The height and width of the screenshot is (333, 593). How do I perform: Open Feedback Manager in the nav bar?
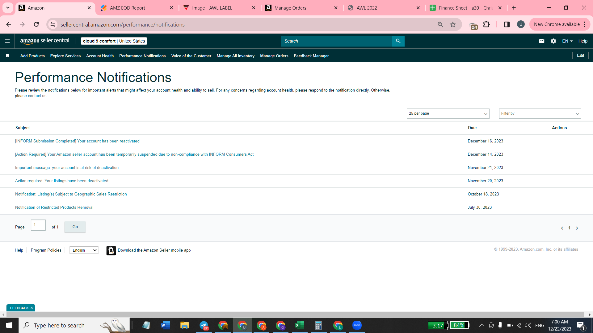point(311,56)
